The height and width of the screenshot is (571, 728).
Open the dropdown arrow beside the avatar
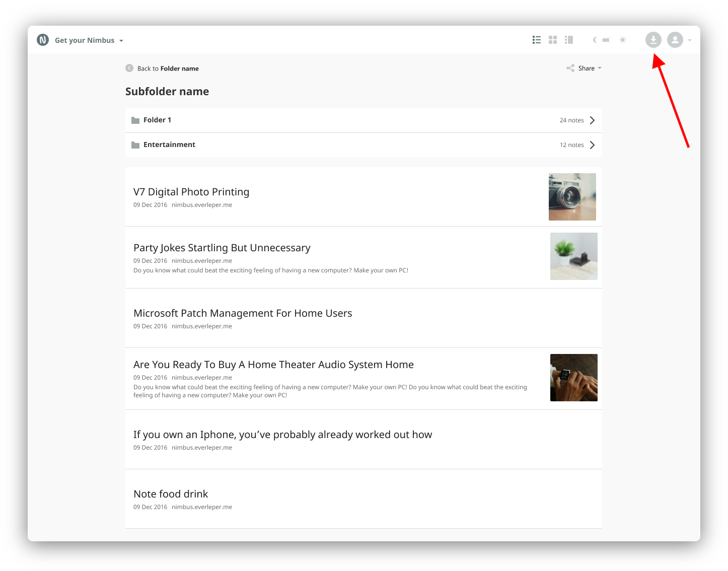point(690,40)
